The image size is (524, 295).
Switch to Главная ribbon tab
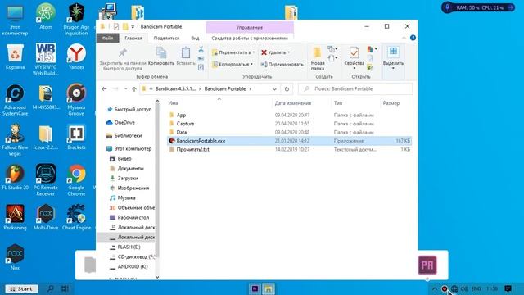(x=133, y=39)
